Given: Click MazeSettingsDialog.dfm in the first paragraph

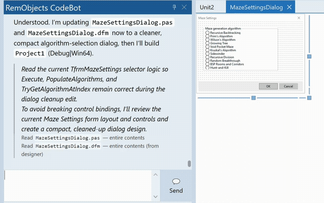Looking at the screenshot, I should click(x=68, y=33).
